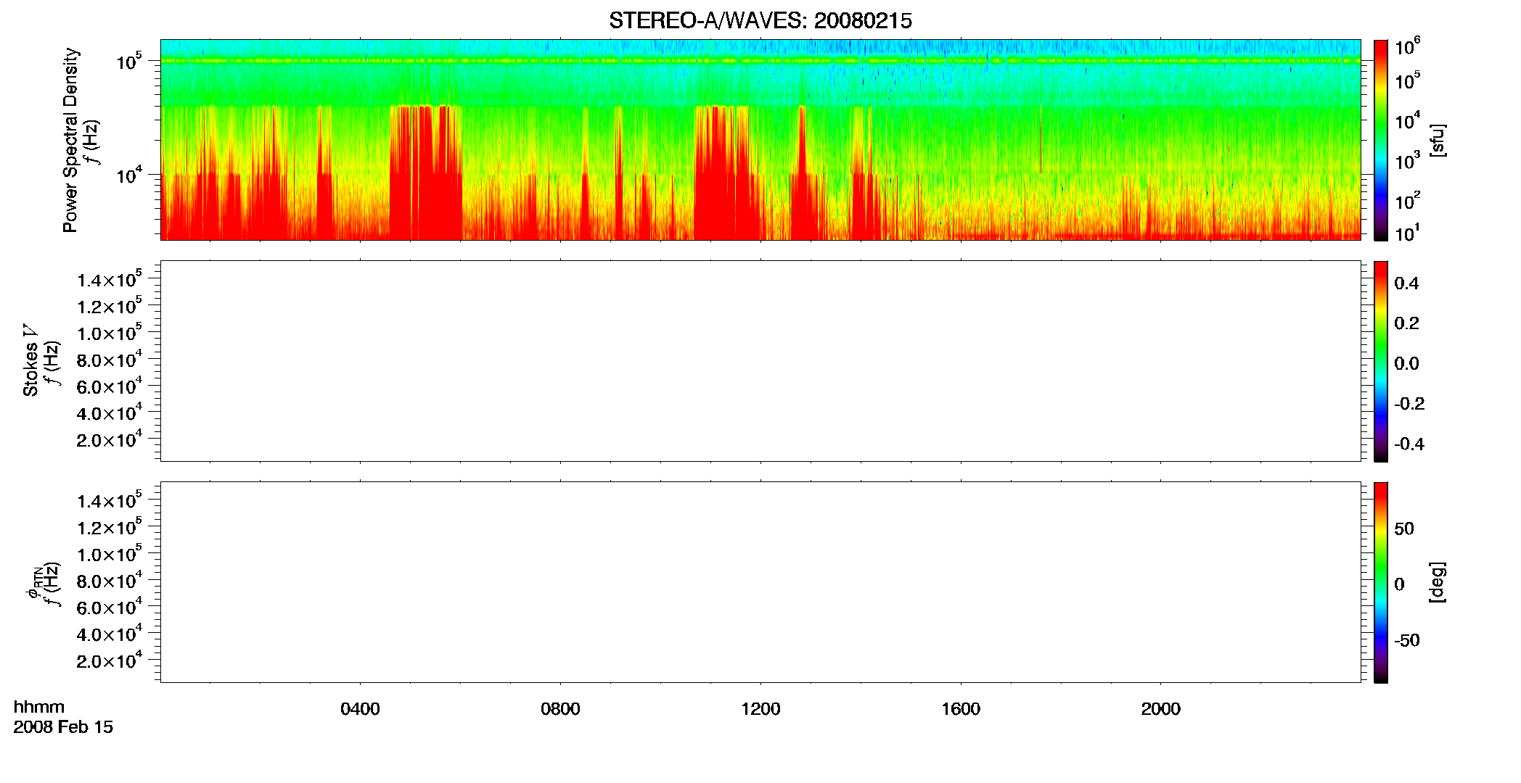Click the 1600 time axis label

click(x=961, y=708)
